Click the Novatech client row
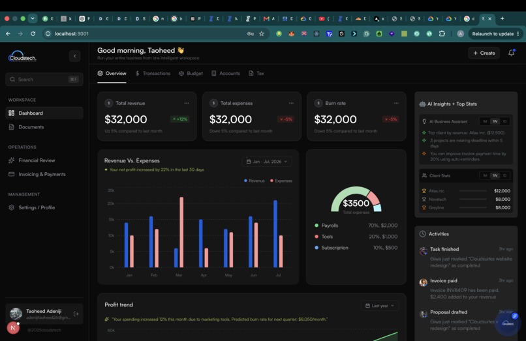526x341 pixels. coord(466,199)
